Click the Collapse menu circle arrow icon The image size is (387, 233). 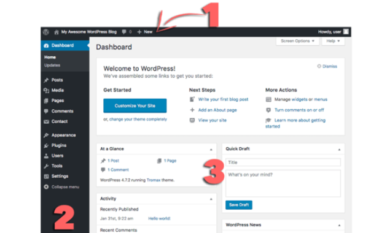[46, 187]
